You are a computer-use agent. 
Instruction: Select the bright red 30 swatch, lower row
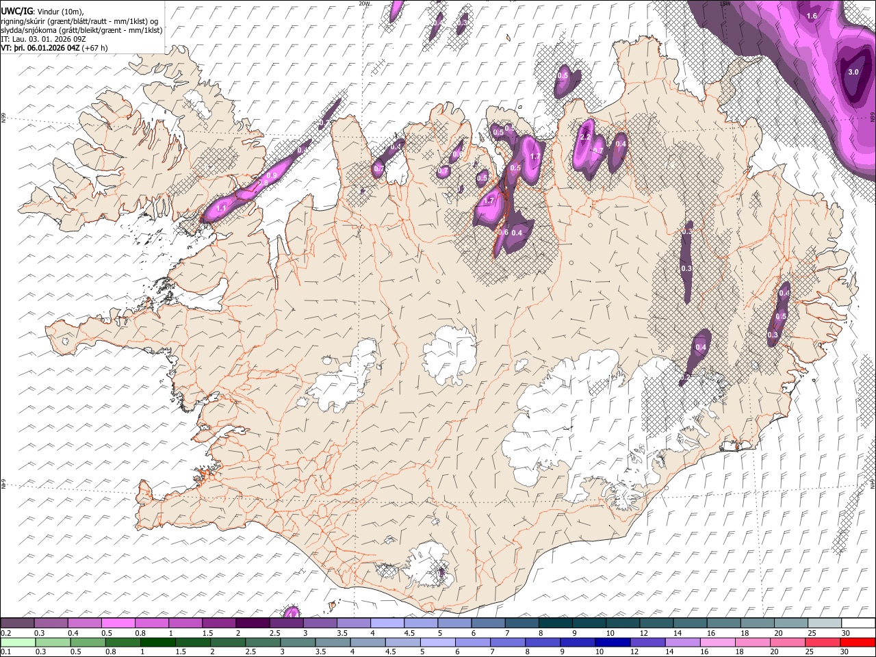[x=857, y=643]
